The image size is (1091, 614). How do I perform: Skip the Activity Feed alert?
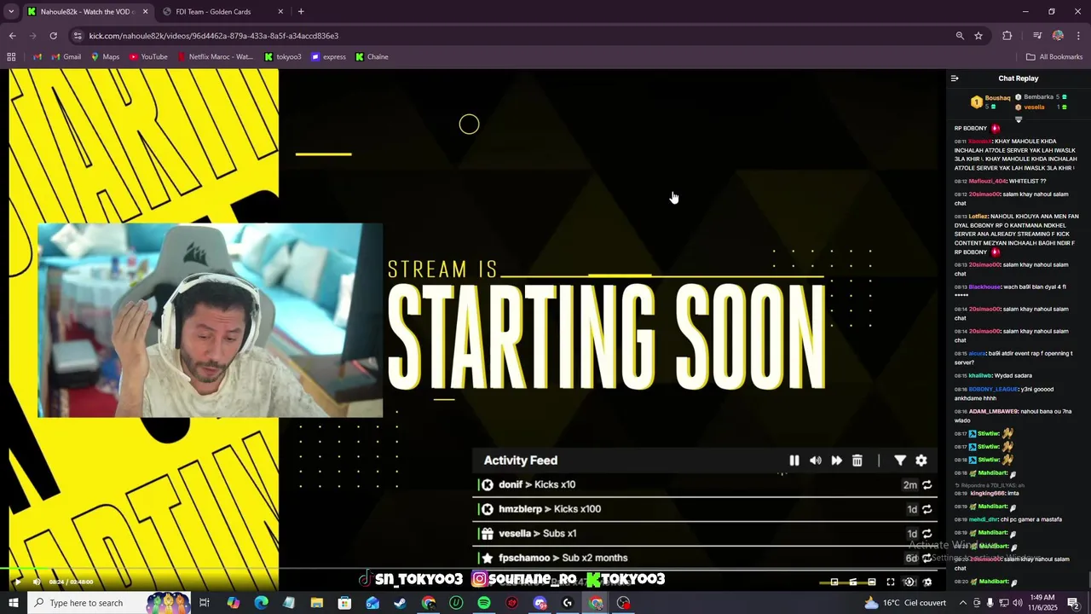837,460
